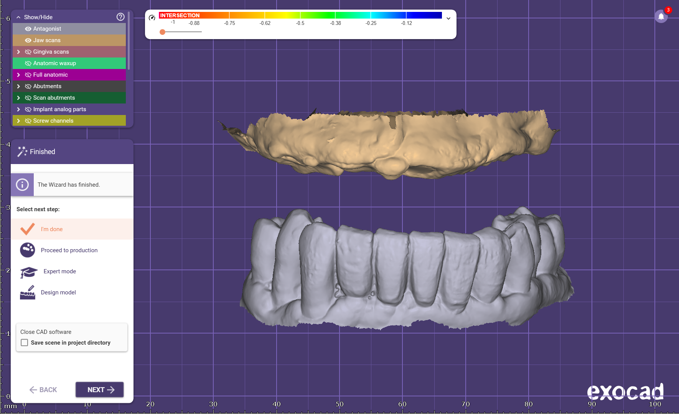Open the Show/Hide help question mark icon
679x414 pixels.
tap(120, 17)
